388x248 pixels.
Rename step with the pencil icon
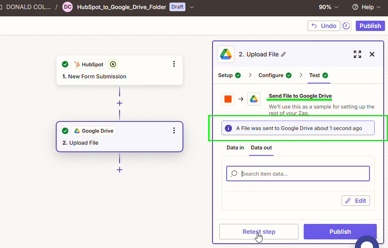[283, 54]
